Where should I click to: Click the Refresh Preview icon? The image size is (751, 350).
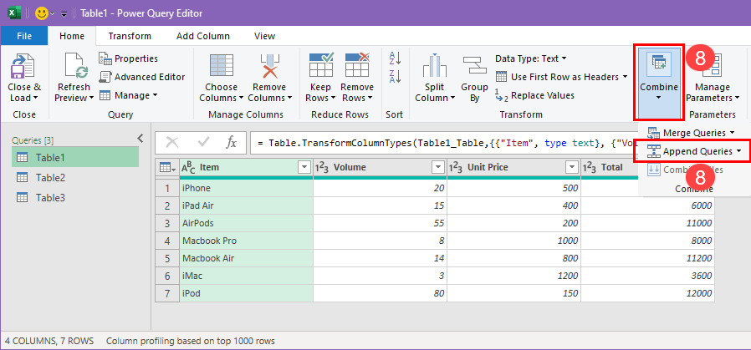pyautogui.click(x=76, y=66)
